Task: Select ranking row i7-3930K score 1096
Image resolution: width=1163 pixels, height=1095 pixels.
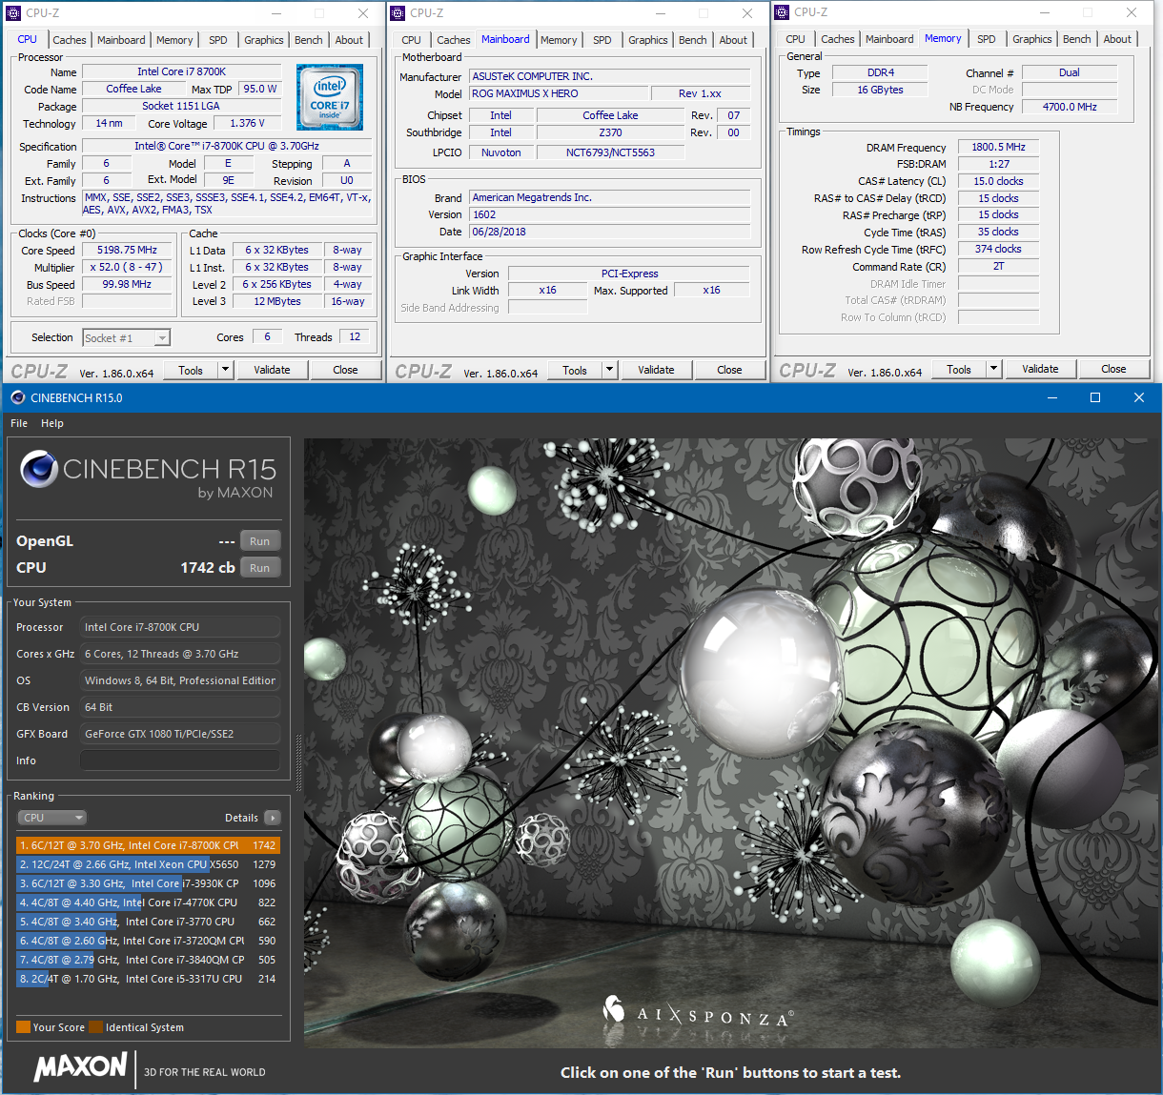Action: [x=148, y=883]
